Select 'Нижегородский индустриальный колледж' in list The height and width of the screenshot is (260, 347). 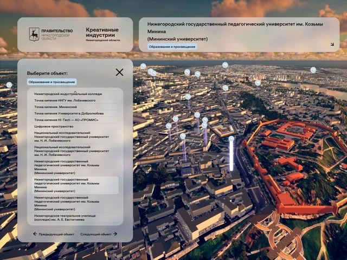coord(75,94)
